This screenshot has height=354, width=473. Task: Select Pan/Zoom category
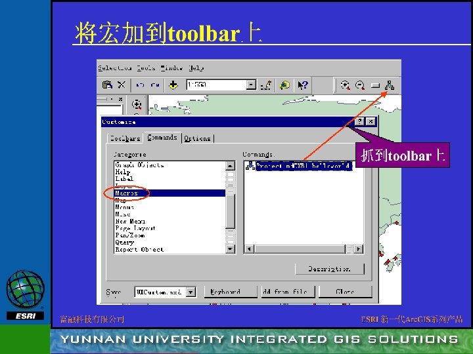point(170,235)
